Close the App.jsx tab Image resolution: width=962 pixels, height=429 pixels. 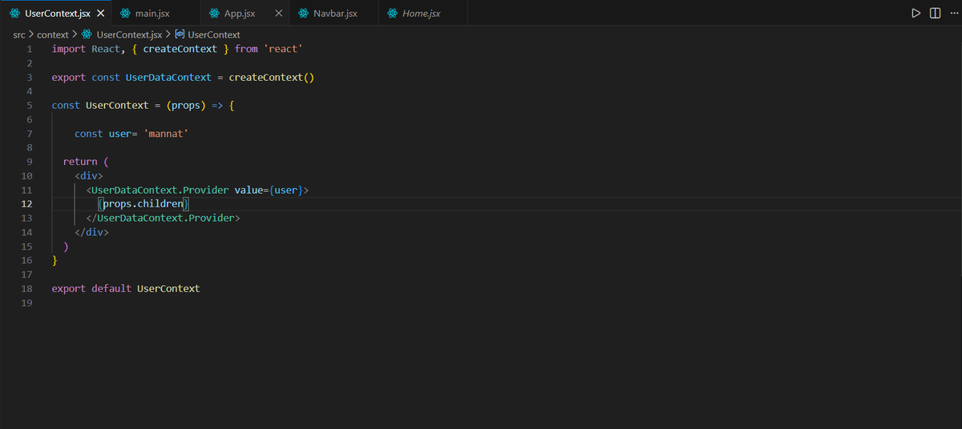tap(278, 14)
